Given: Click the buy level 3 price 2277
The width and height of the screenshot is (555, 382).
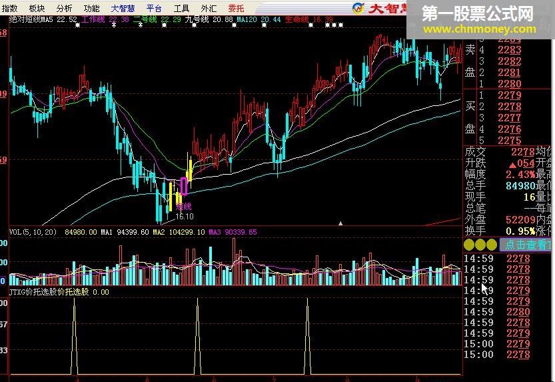Looking at the screenshot, I should pyautogui.click(x=509, y=118).
